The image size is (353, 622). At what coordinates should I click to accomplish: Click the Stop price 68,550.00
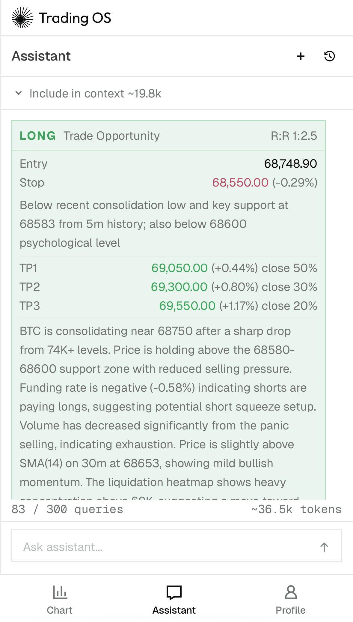click(240, 183)
